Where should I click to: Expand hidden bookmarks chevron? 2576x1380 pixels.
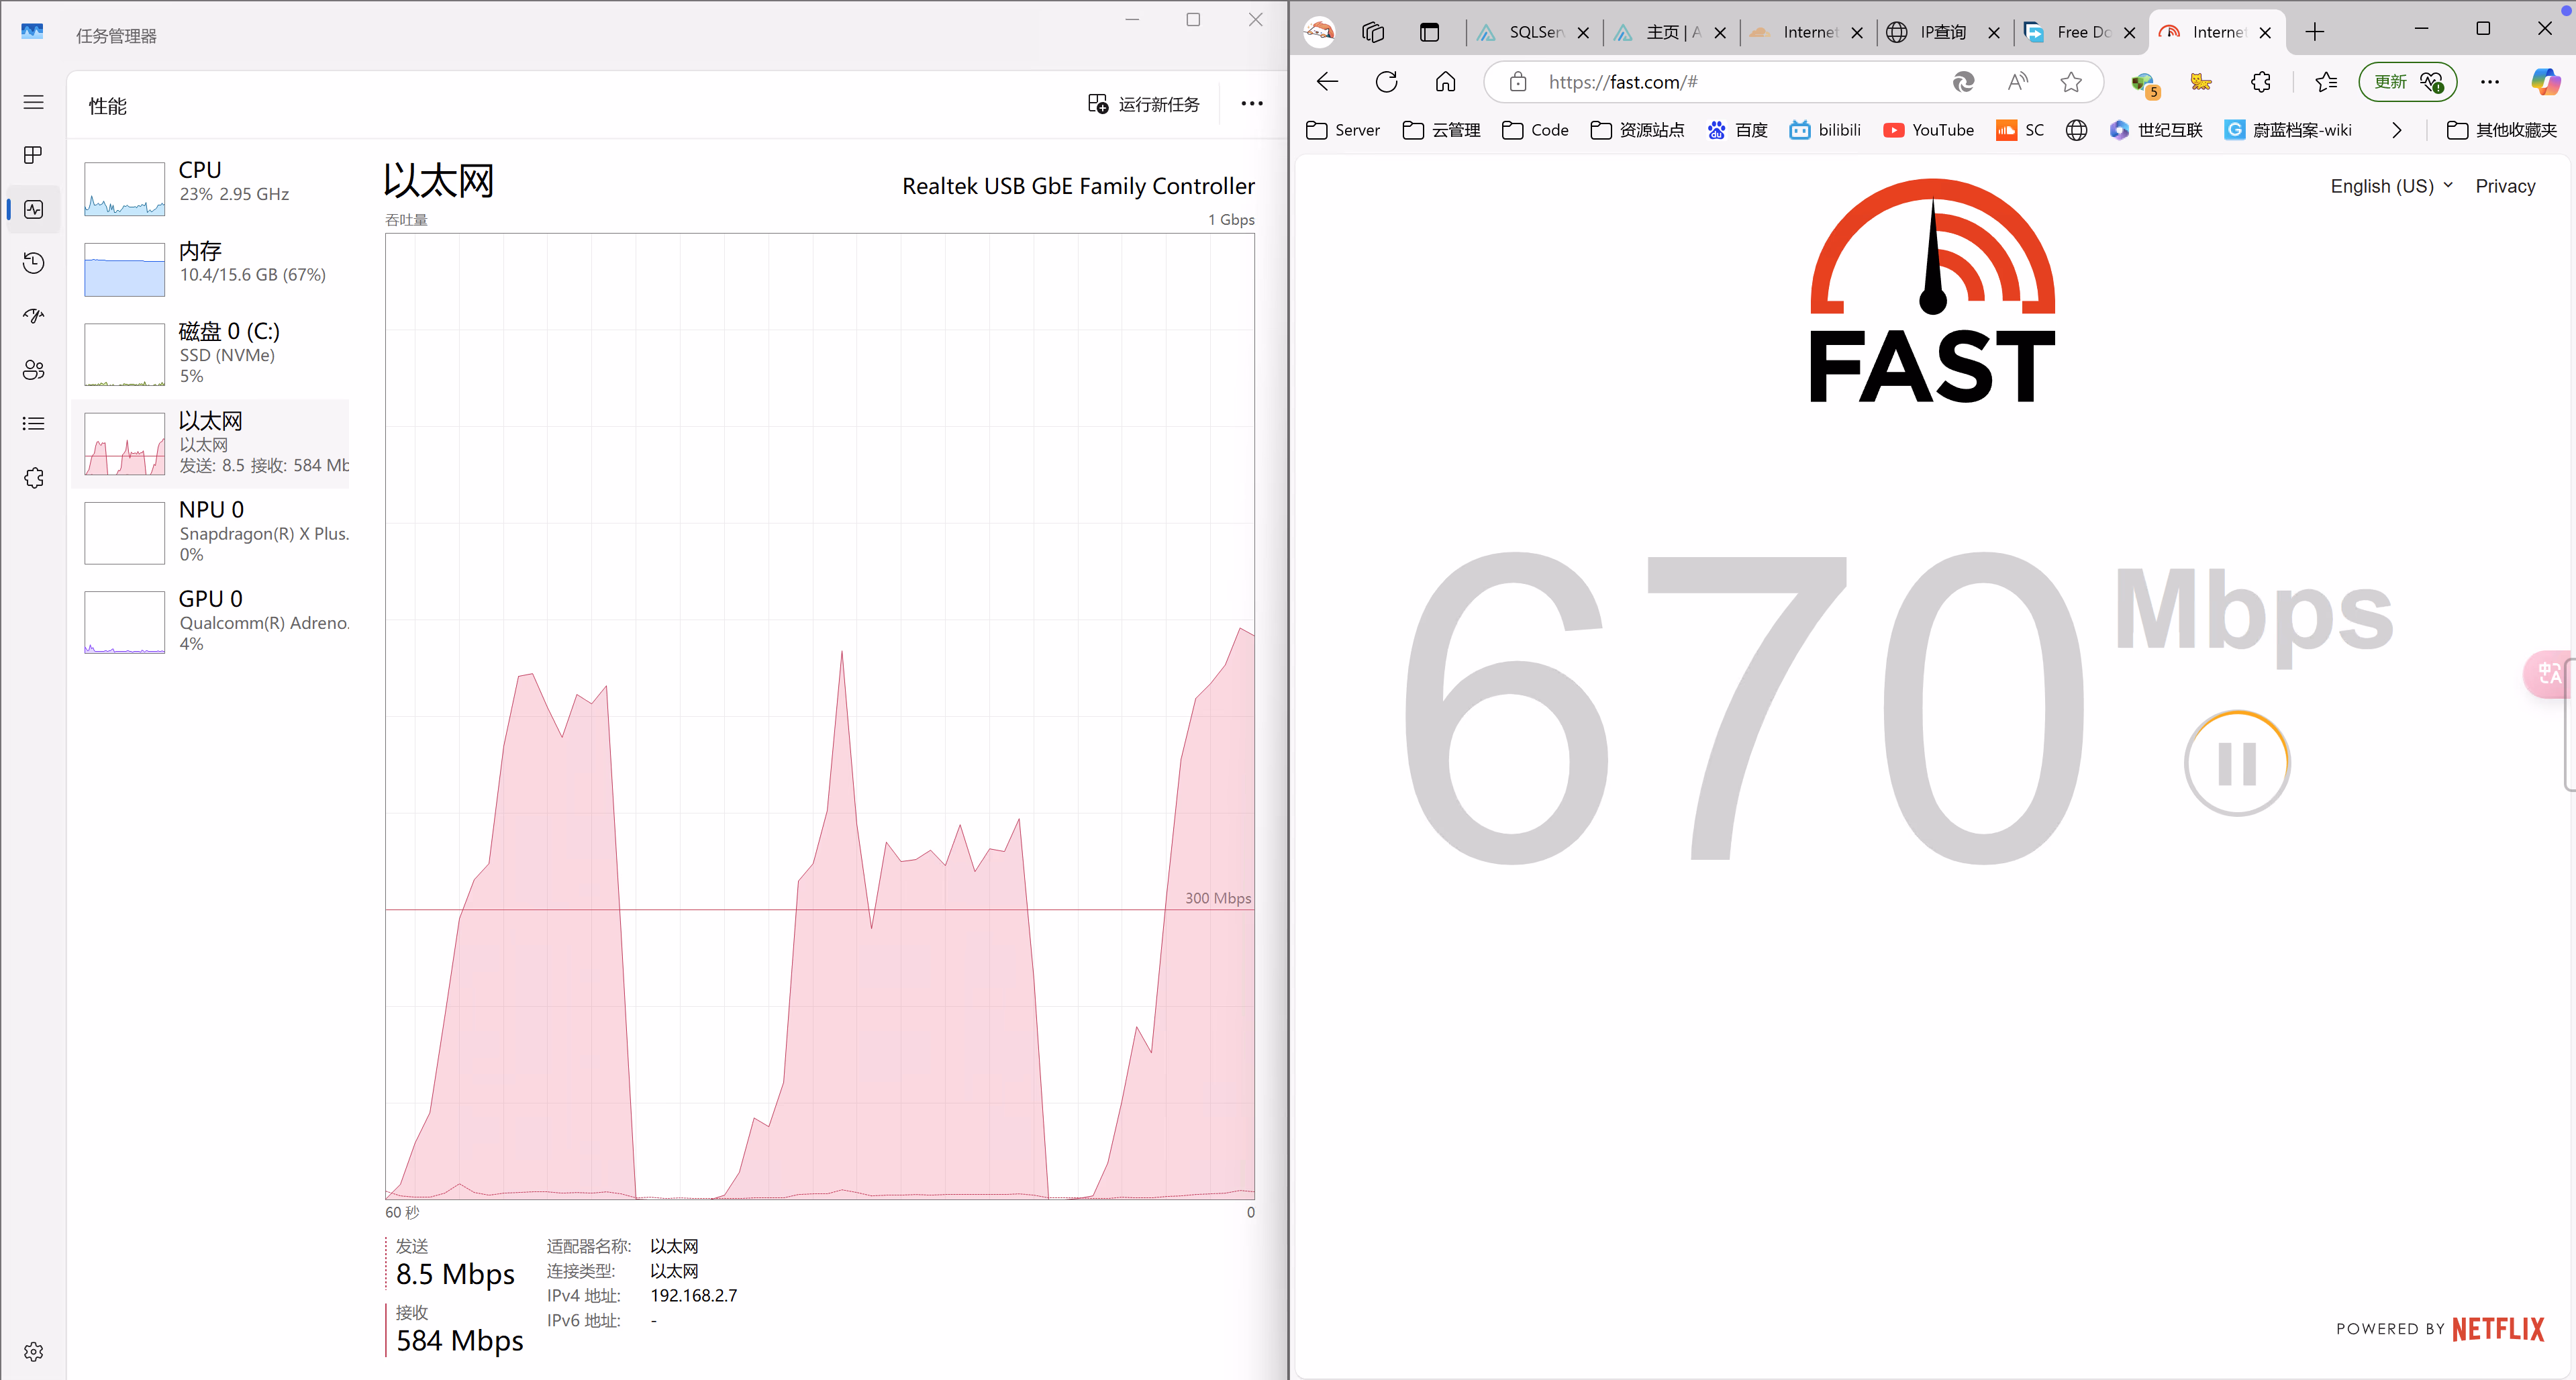point(2396,130)
